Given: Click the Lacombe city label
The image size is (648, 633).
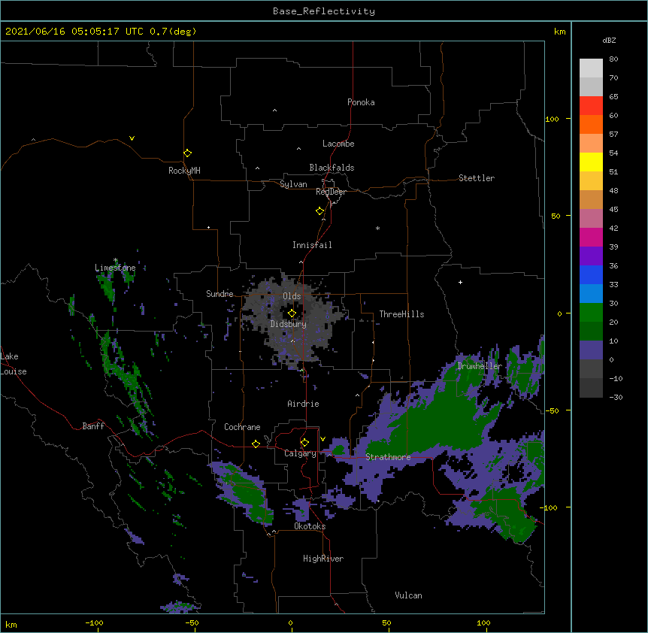Looking at the screenshot, I should 338,144.
